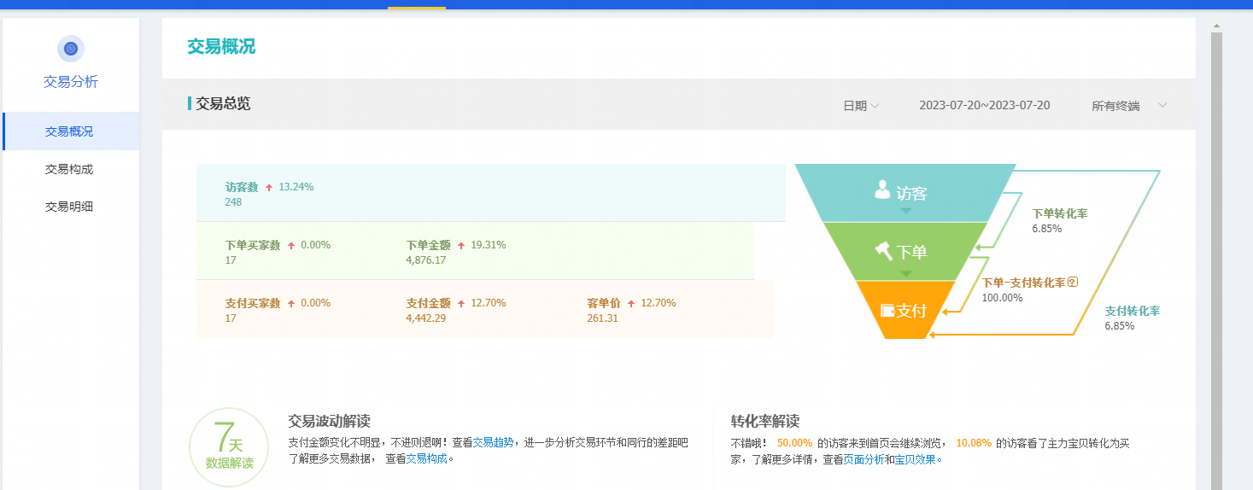
Task: Click the up arrow next to 支付金额
Action: pos(461,303)
